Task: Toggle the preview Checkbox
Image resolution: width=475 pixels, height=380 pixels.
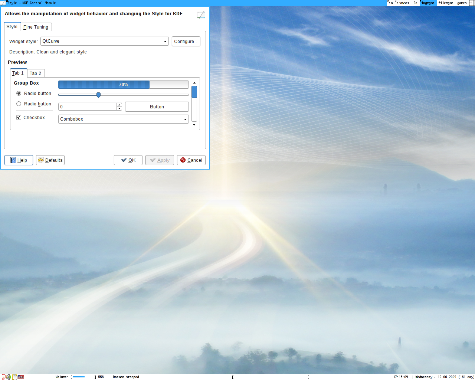Action: point(19,117)
